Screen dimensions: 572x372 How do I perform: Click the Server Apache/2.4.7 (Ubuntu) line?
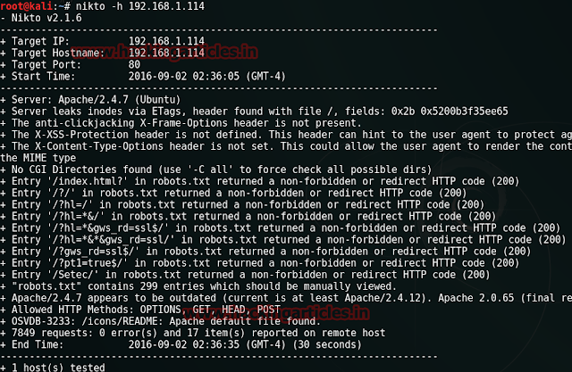click(x=98, y=99)
